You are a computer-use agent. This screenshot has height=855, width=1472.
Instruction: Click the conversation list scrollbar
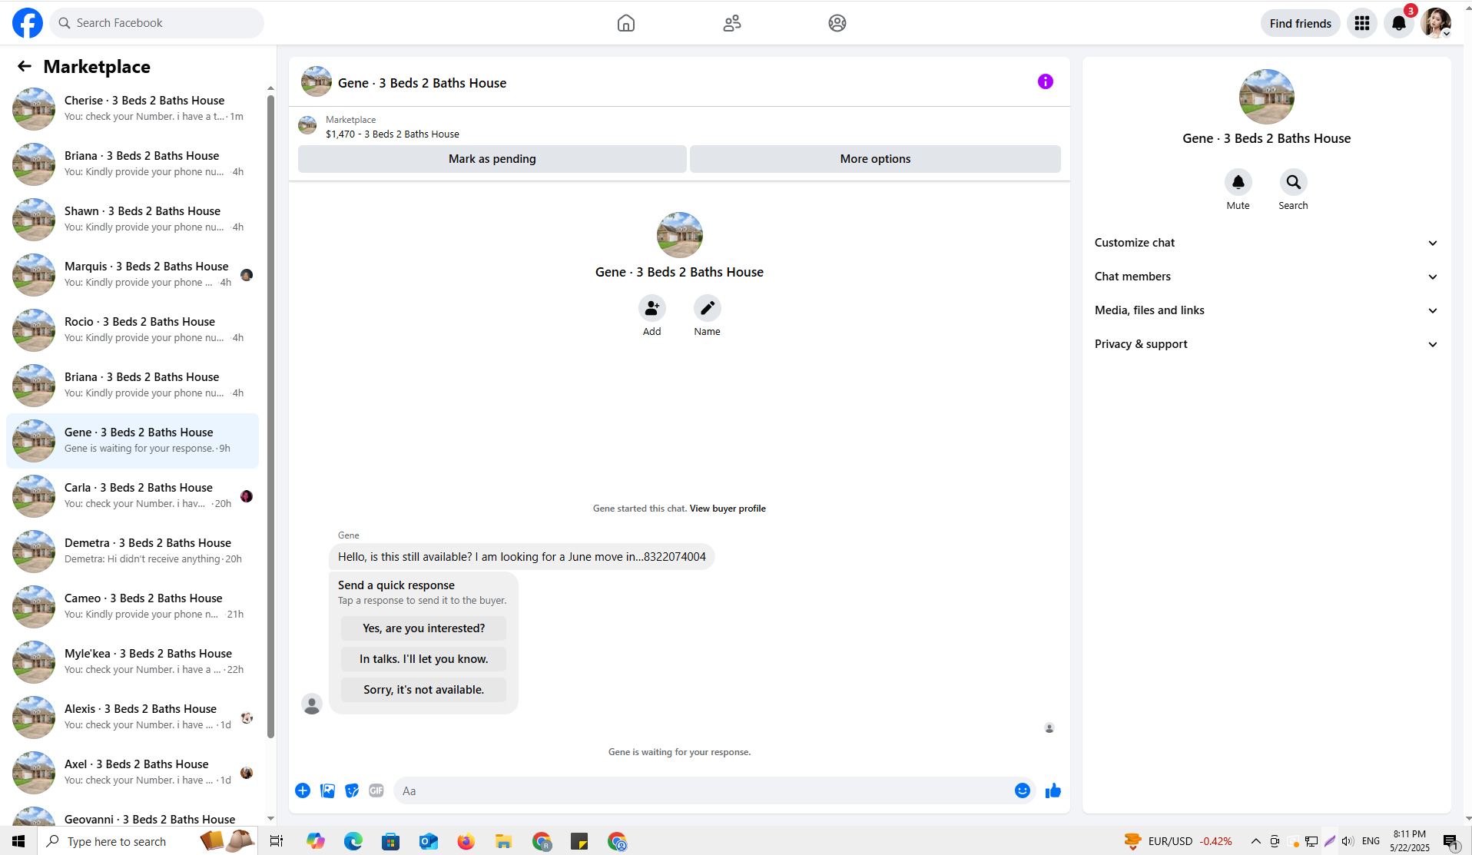point(270,415)
